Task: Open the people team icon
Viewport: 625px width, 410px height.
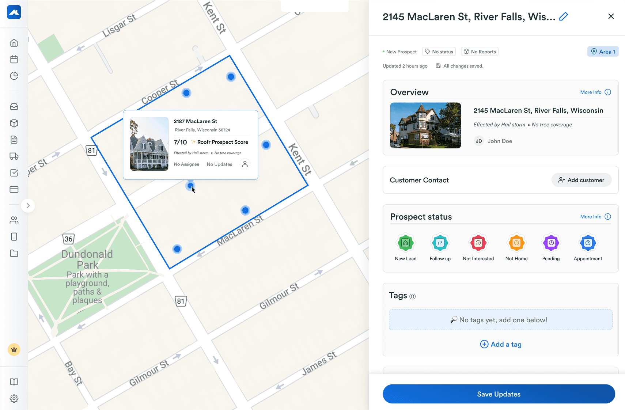Action: 14,220
